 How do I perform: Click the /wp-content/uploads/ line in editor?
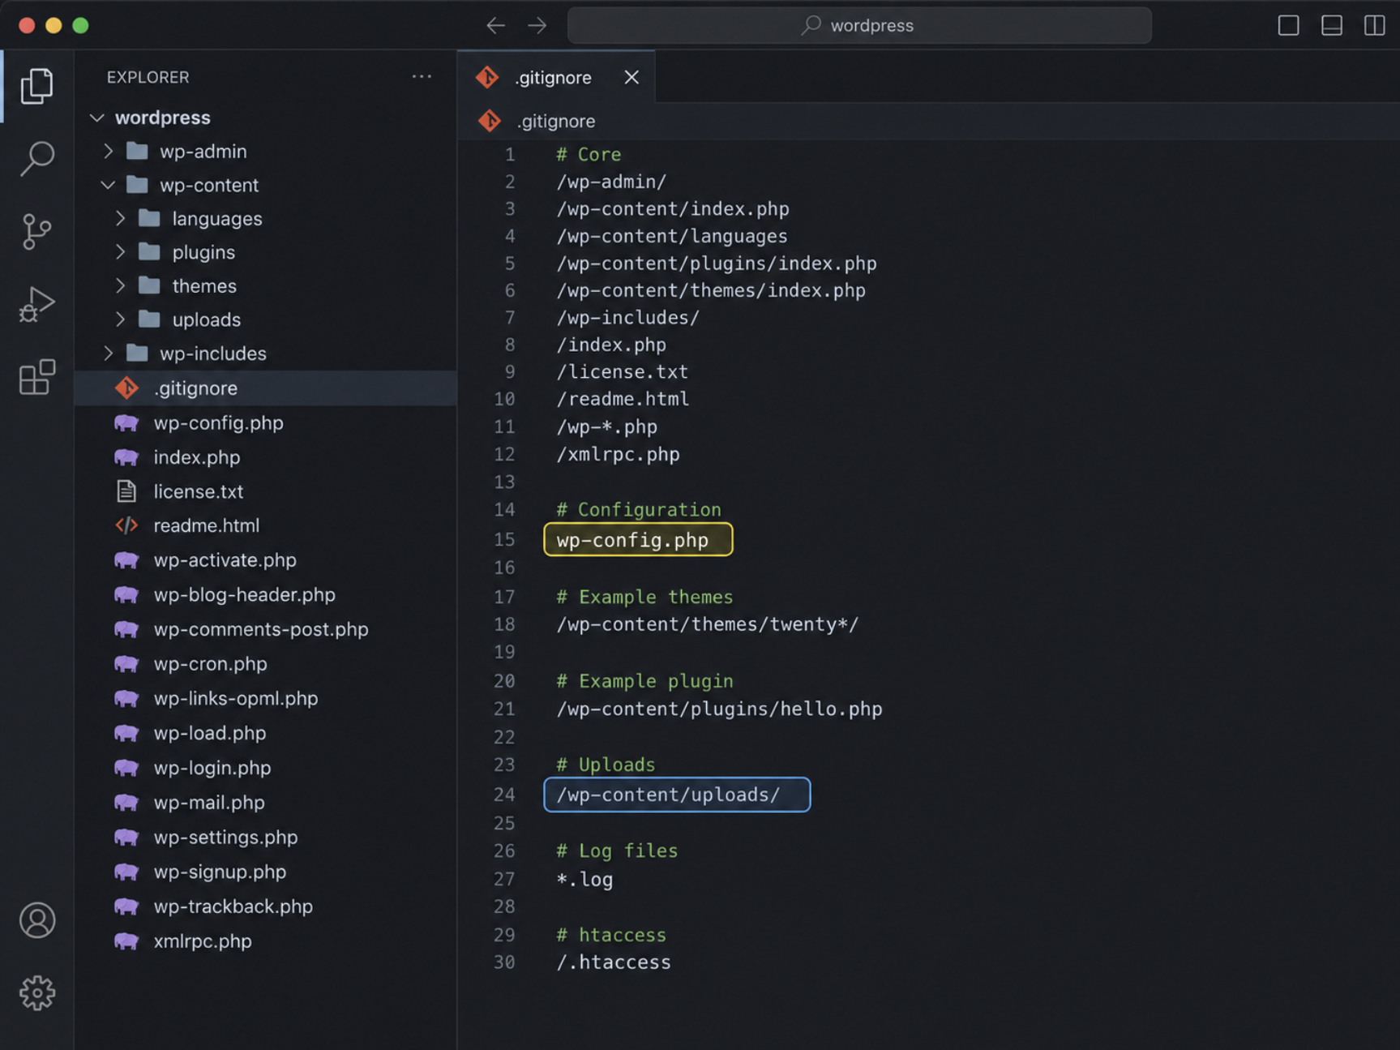668,795
